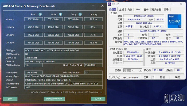Switch to the 内存 tab in CPU-Z

click(130, 10)
